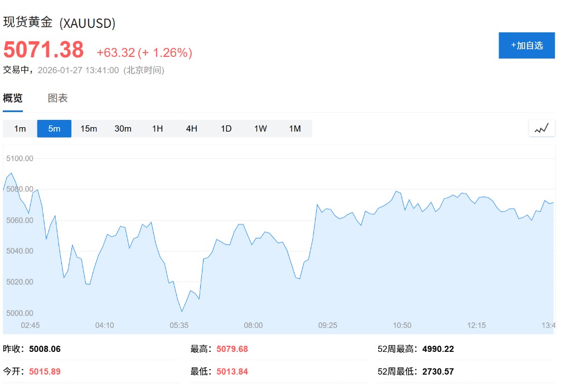Open the 概览 tab
The image size is (571, 387).
coord(13,98)
